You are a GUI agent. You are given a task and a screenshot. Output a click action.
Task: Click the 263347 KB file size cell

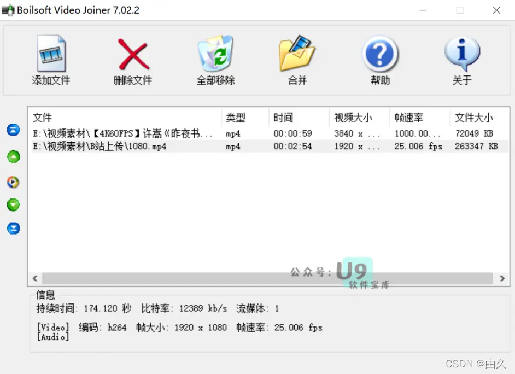pyautogui.click(x=476, y=147)
